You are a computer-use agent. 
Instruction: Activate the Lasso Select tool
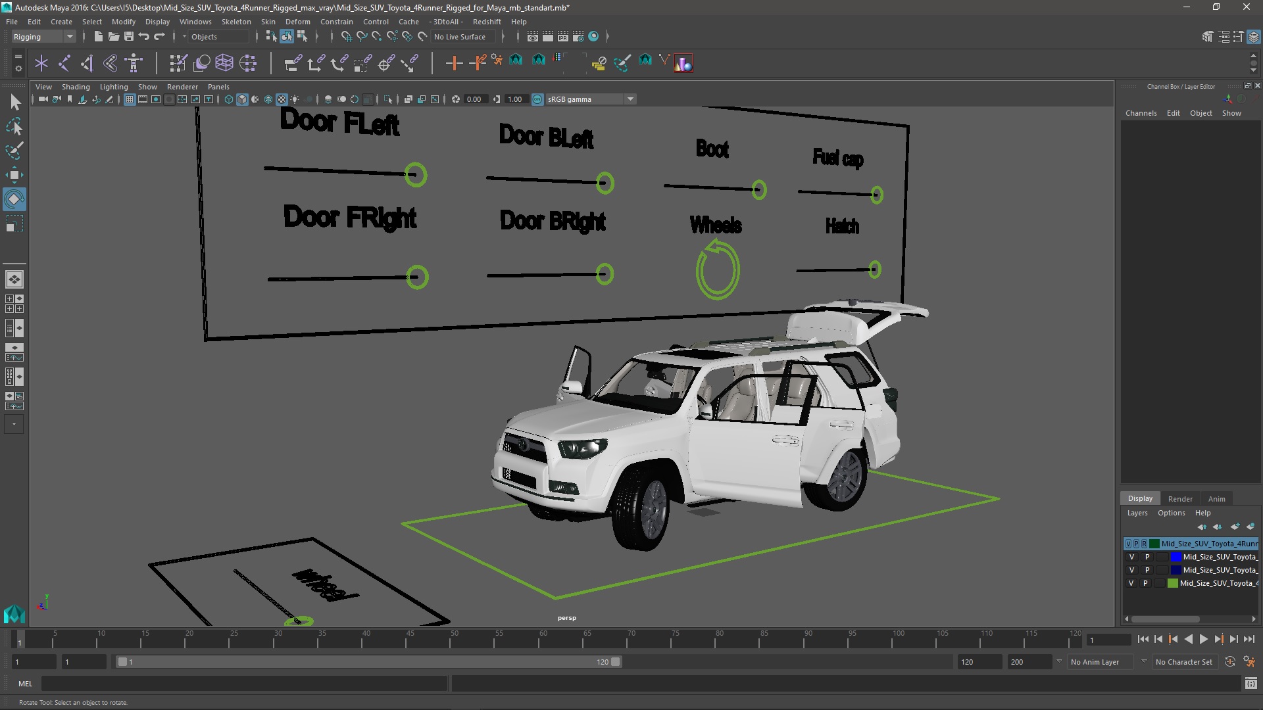click(14, 126)
